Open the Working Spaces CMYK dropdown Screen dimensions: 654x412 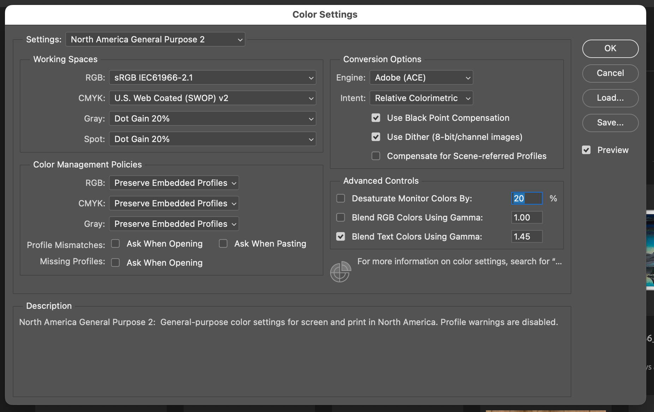pos(213,98)
